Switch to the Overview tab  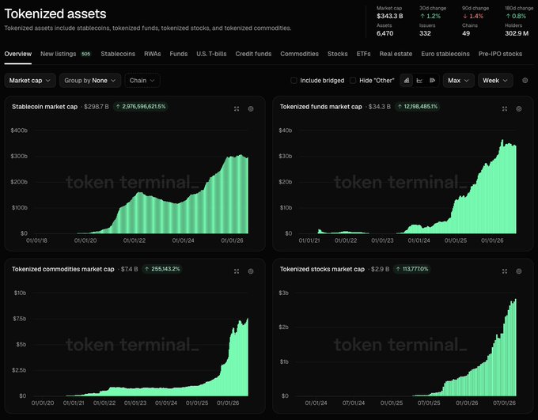click(18, 54)
